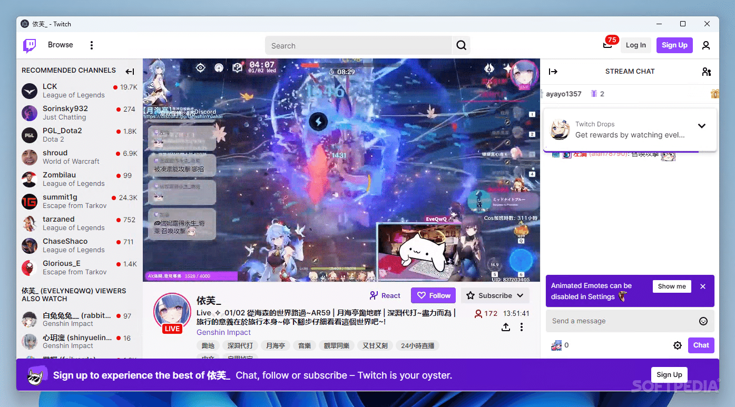Screen dimensions: 735x407
Task: Click Glorious_E channel avatar
Action: click(30, 268)
